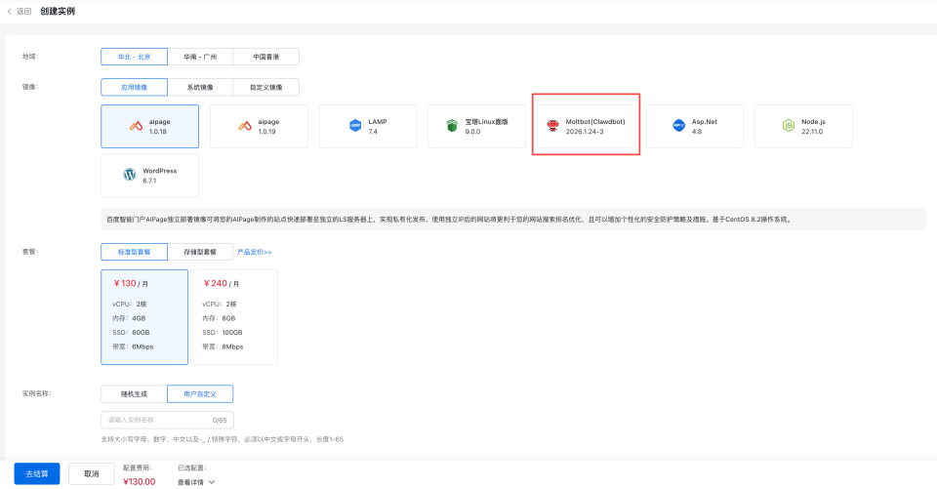Switch to 自定义镜像 tab
The height and width of the screenshot is (489, 937).
tap(265, 87)
